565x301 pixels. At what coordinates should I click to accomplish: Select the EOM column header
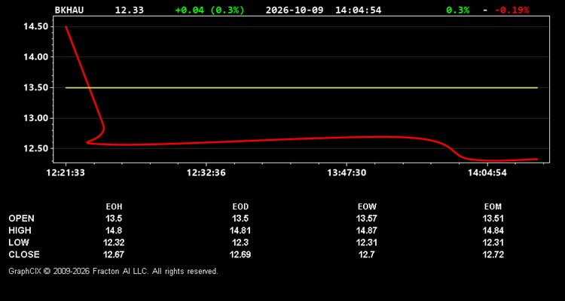click(x=493, y=207)
